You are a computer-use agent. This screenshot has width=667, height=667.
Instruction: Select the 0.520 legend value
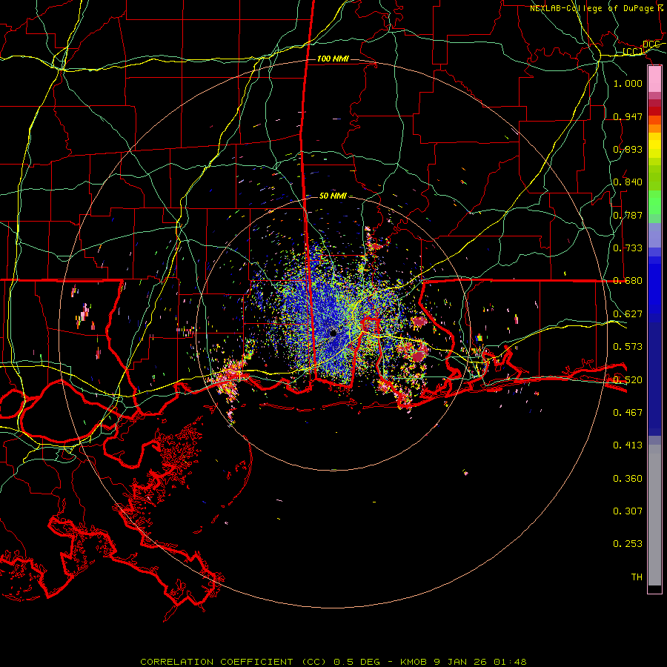(628, 380)
